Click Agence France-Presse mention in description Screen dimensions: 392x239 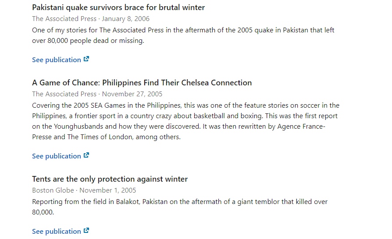178,131
